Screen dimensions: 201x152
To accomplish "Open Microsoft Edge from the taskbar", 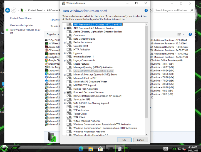I will 81,149.
